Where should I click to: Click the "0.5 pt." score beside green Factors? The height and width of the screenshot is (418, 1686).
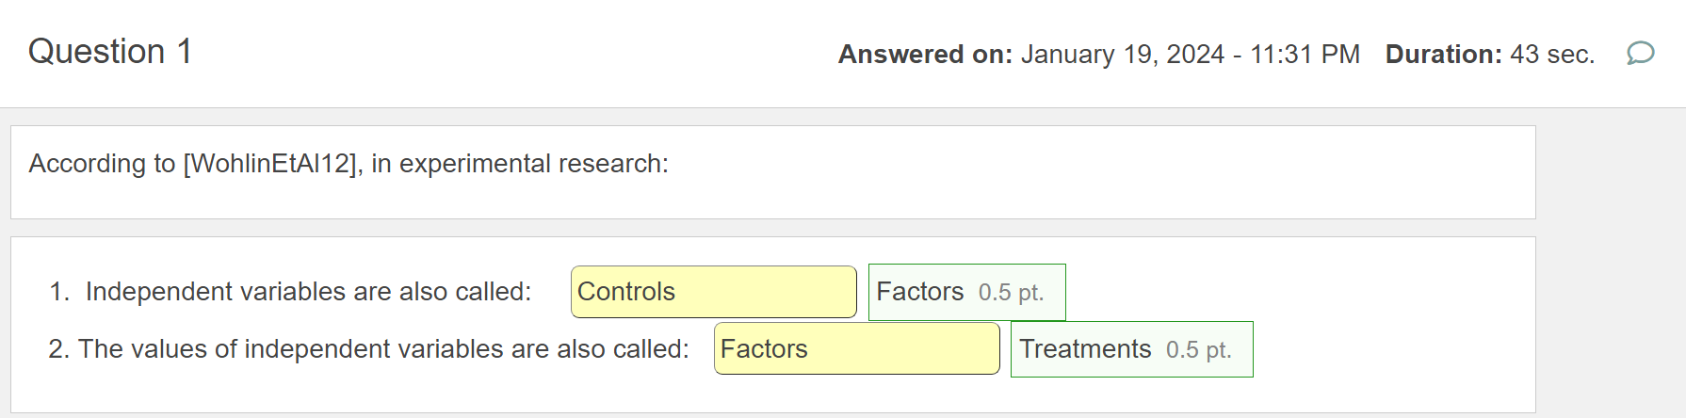(x=1011, y=293)
